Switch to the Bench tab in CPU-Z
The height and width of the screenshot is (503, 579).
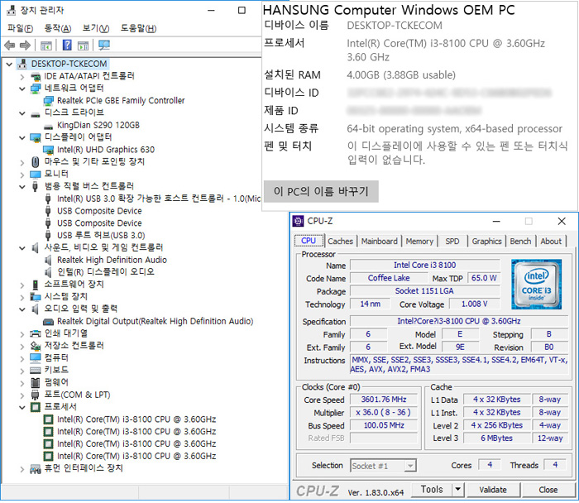pyautogui.click(x=520, y=242)
